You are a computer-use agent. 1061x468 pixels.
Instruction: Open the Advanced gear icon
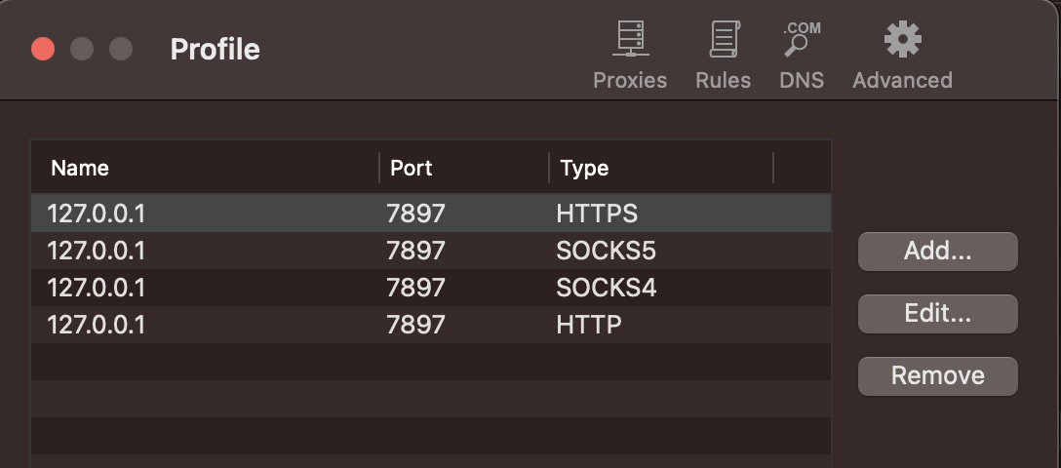tap(903, 39)
